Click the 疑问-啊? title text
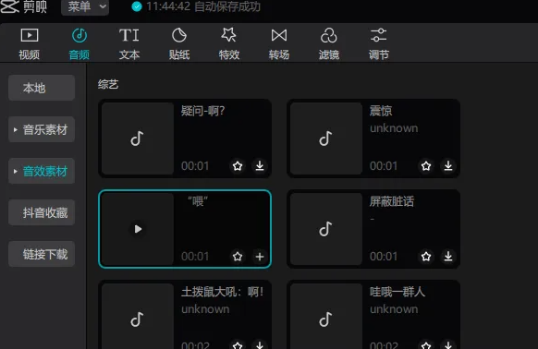 [x=202, y=111]
